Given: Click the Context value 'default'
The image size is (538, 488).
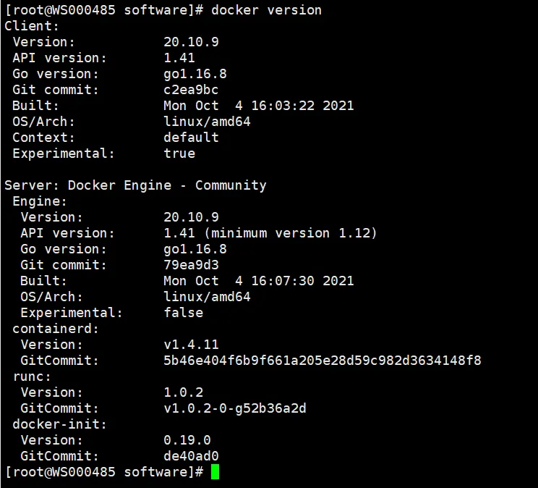Looking at the screenshot, I should click(x=191, y=138).
